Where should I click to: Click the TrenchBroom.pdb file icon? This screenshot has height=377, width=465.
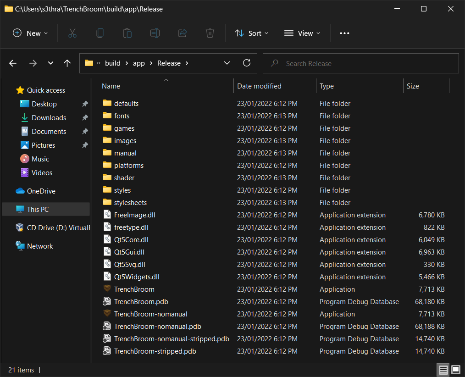point(107,301)
